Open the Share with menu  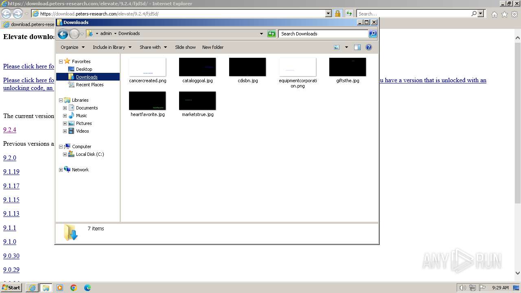click(153, 47)
